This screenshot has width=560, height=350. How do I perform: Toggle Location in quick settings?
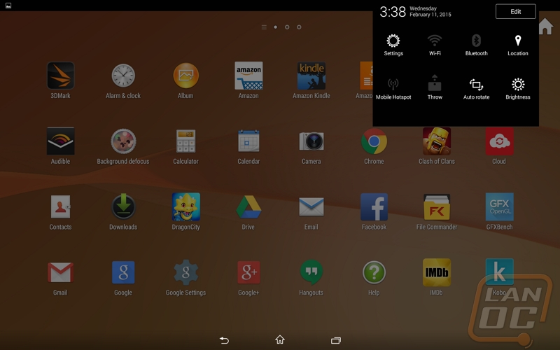[x=518, y=45]
